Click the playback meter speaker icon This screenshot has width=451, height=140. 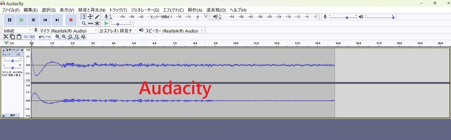[215, 17]
